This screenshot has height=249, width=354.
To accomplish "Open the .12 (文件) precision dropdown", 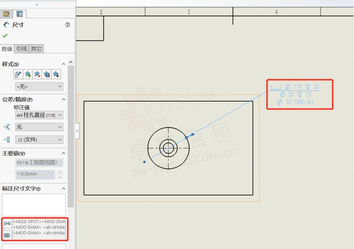I will 39,139.
